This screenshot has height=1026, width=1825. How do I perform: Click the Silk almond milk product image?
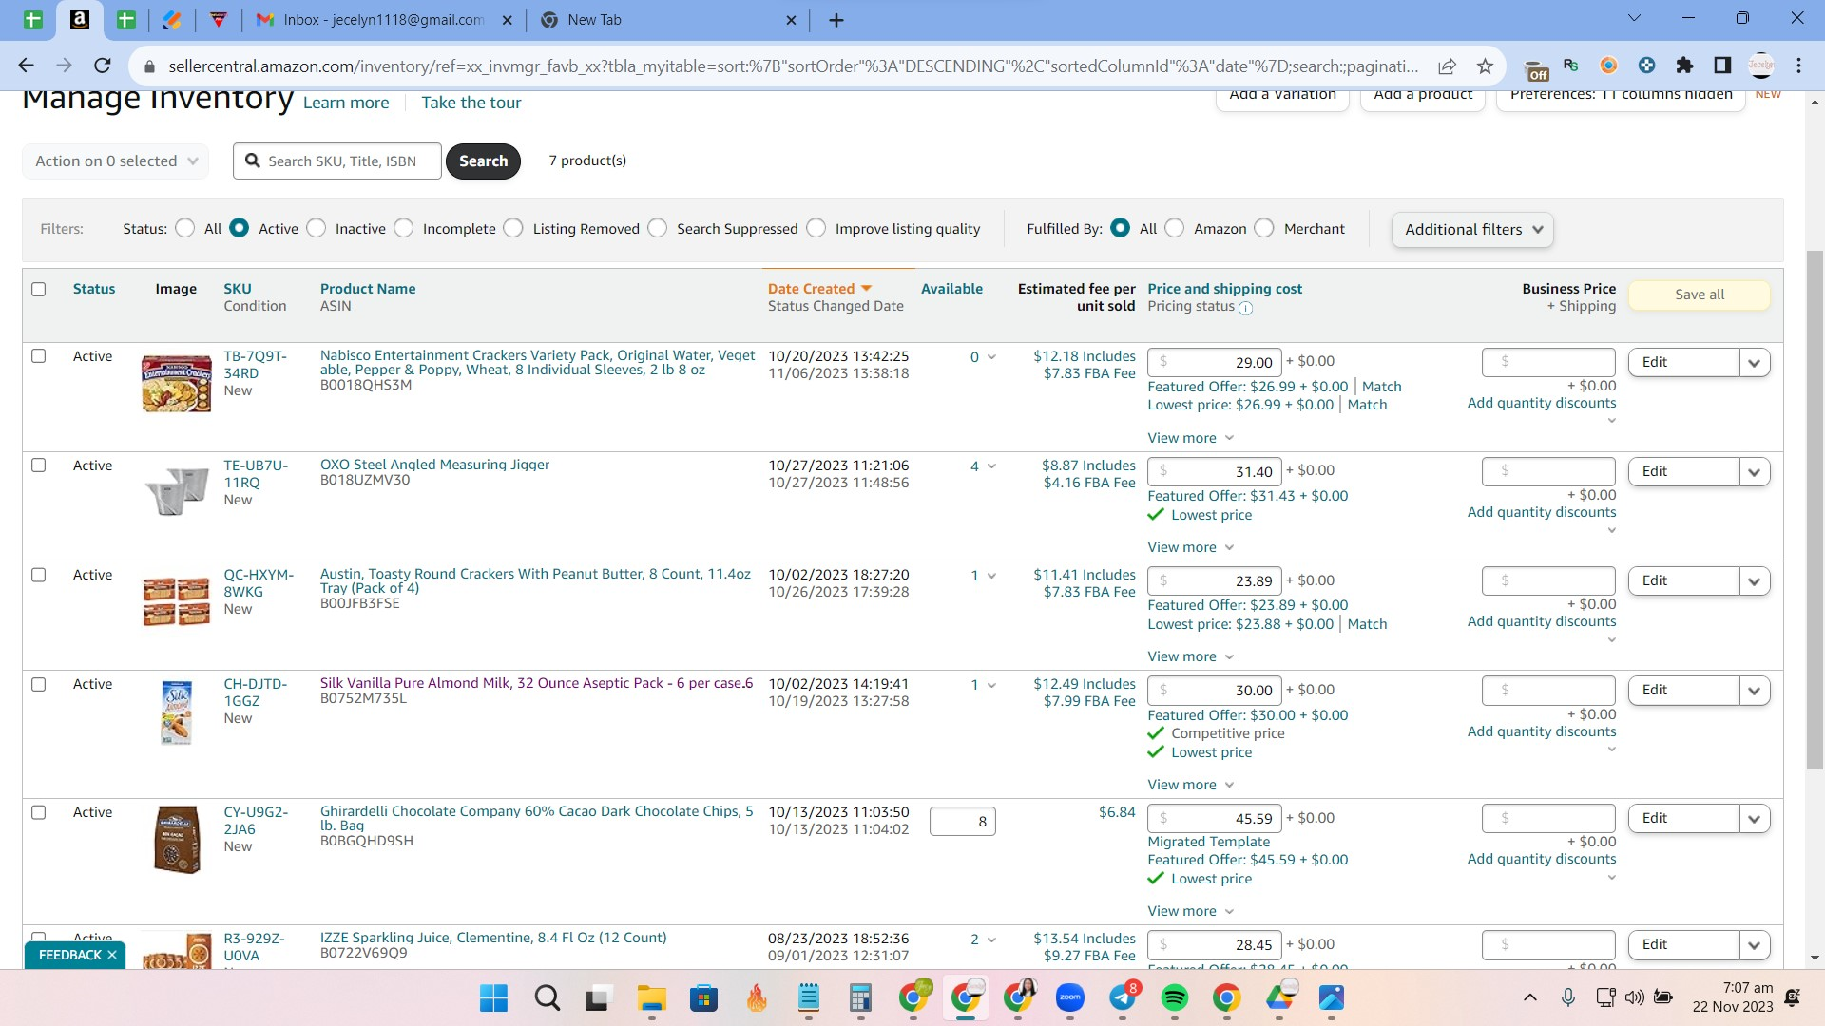177,712
